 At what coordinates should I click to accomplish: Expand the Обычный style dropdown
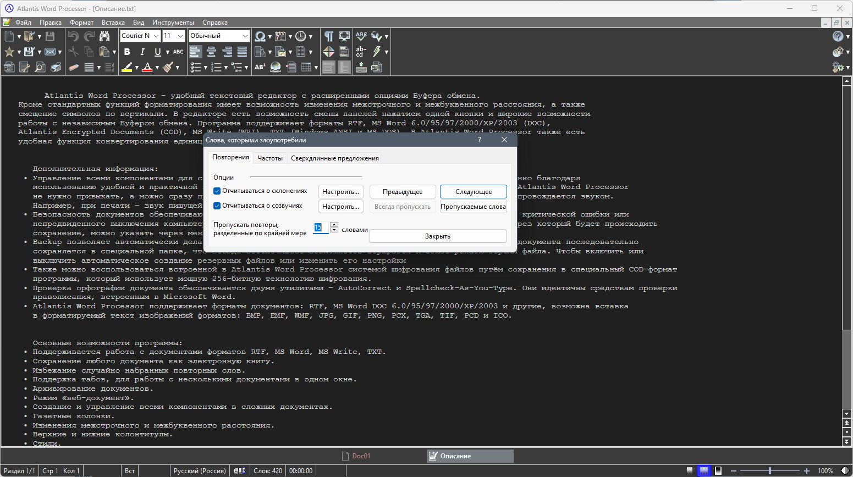click(245, 36)
